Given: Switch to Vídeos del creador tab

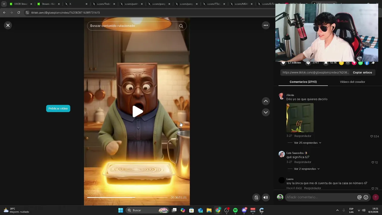Looking at the screenshot, I should [x=352, y=82].
